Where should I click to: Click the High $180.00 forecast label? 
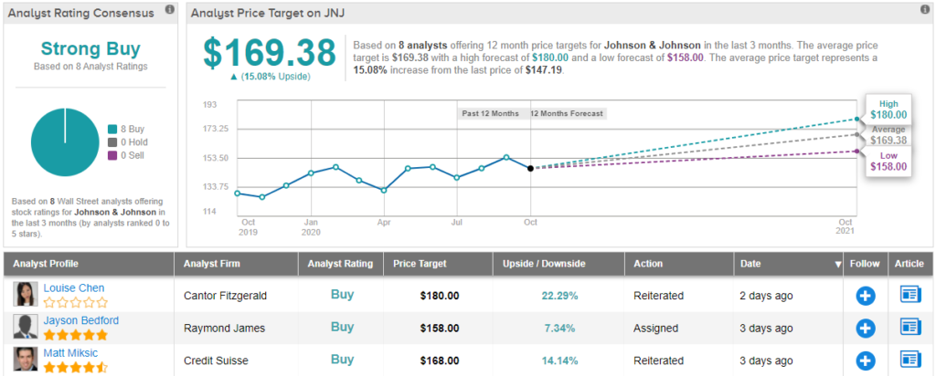(x=888, y=110)
